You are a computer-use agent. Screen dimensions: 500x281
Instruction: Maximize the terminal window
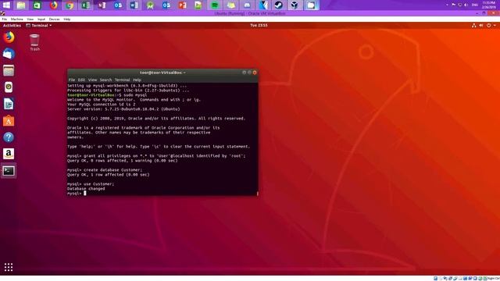[249, 73]
